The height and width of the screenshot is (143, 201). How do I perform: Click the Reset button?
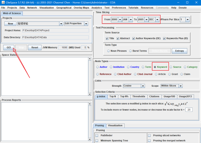click(x=35, y=48)
